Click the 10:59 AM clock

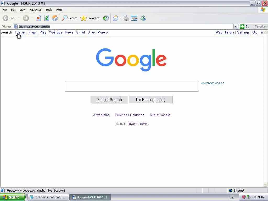pos(258,197)
